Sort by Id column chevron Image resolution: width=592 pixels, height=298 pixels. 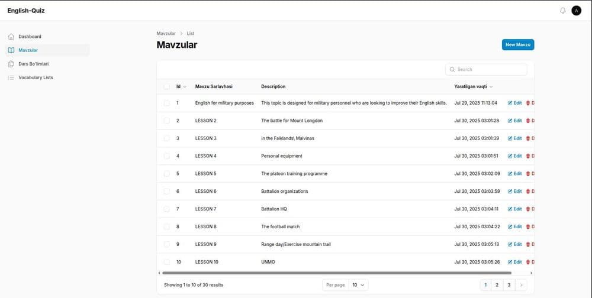[185, 87]
